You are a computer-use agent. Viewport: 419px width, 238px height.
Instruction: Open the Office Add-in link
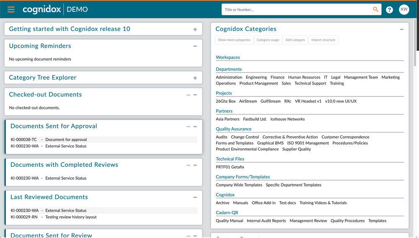coord(264,203)
